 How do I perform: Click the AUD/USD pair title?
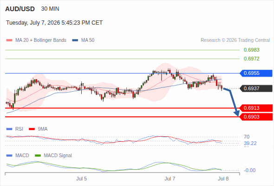pos(20,9)
